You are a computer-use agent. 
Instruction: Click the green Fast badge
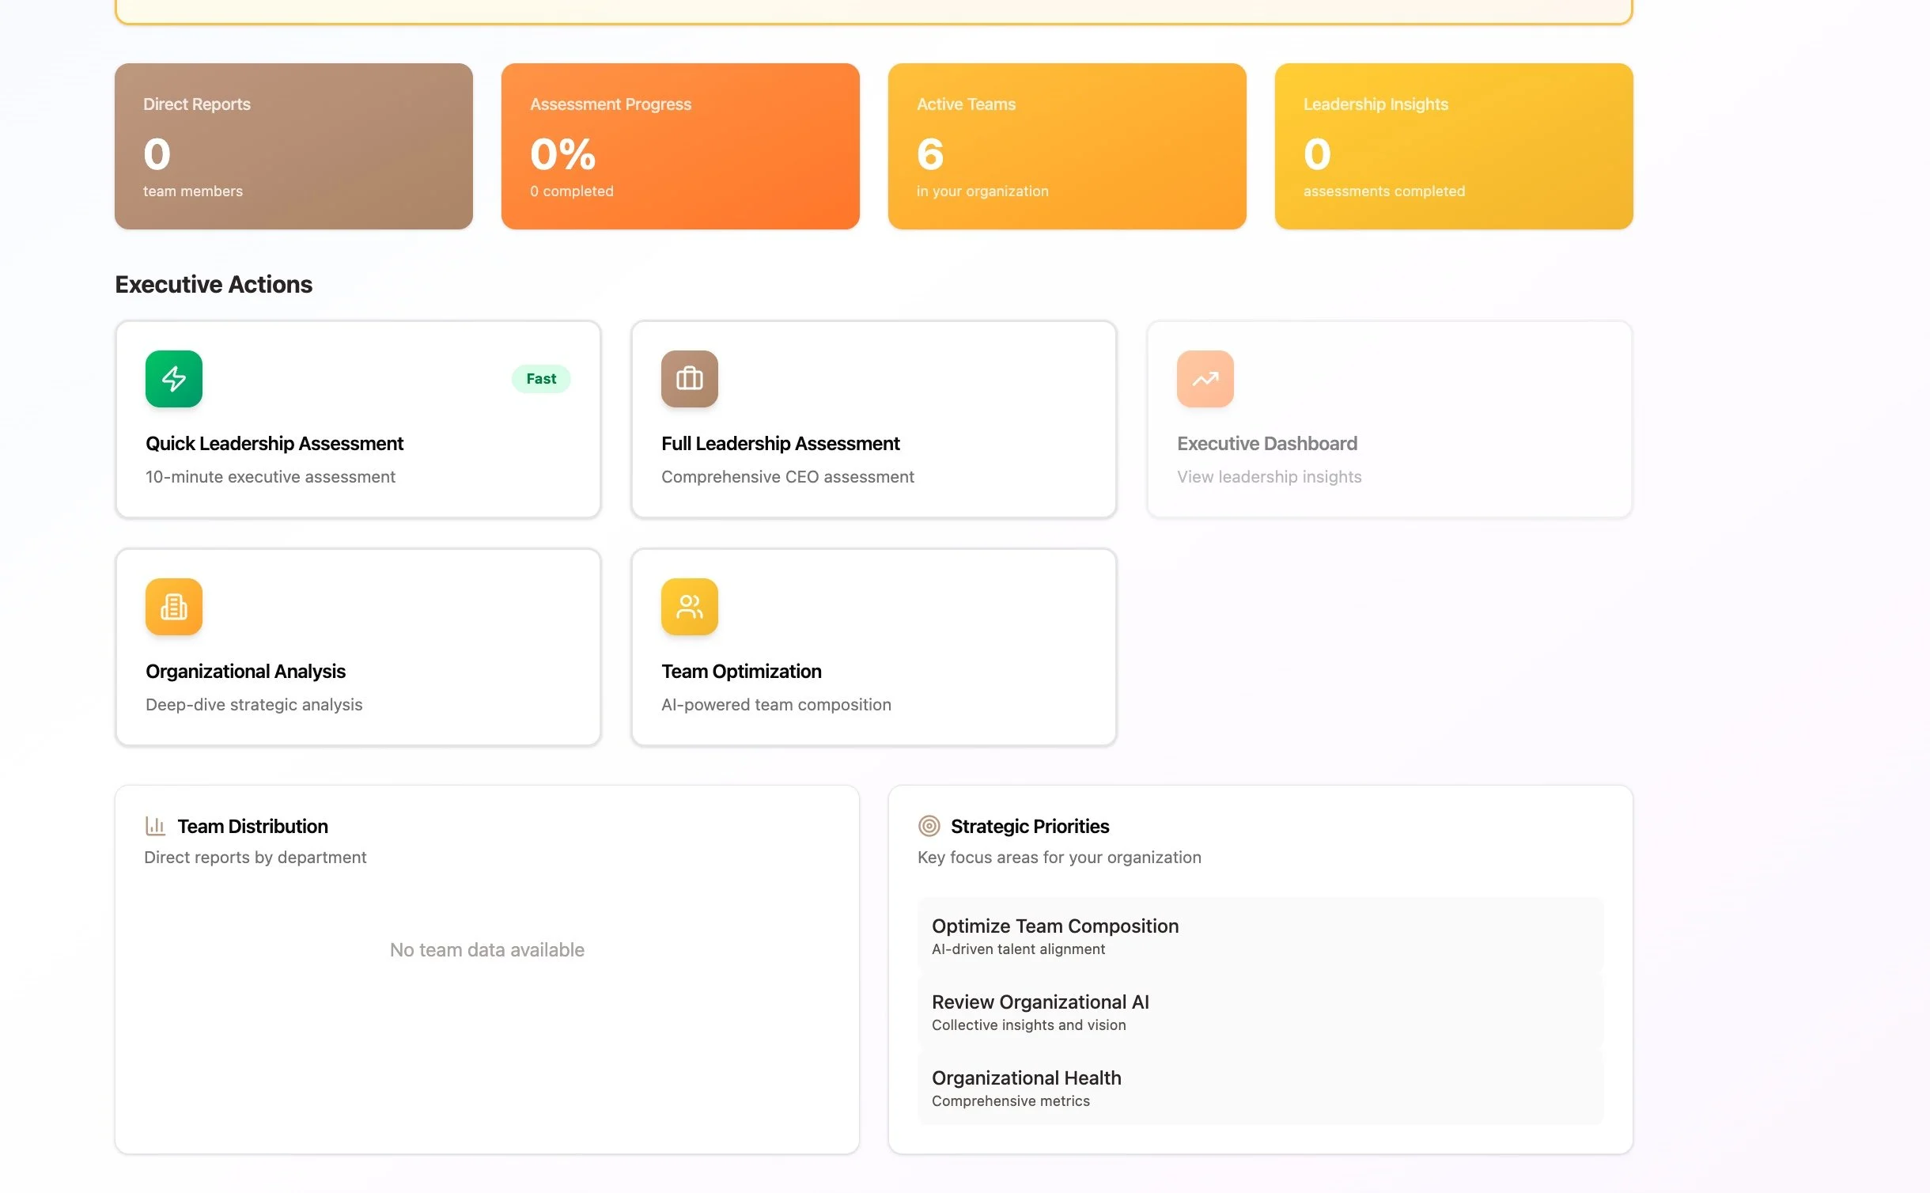541,379
